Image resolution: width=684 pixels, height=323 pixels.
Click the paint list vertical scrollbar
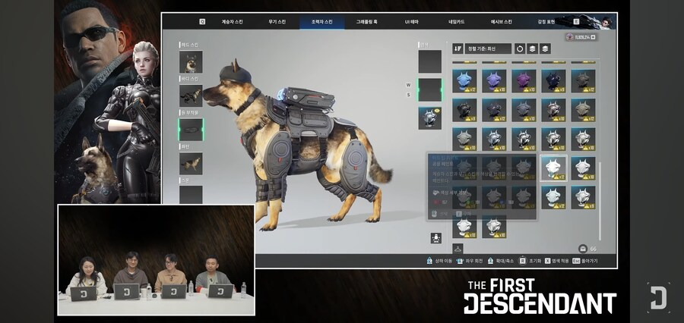(x=600, y=197)
